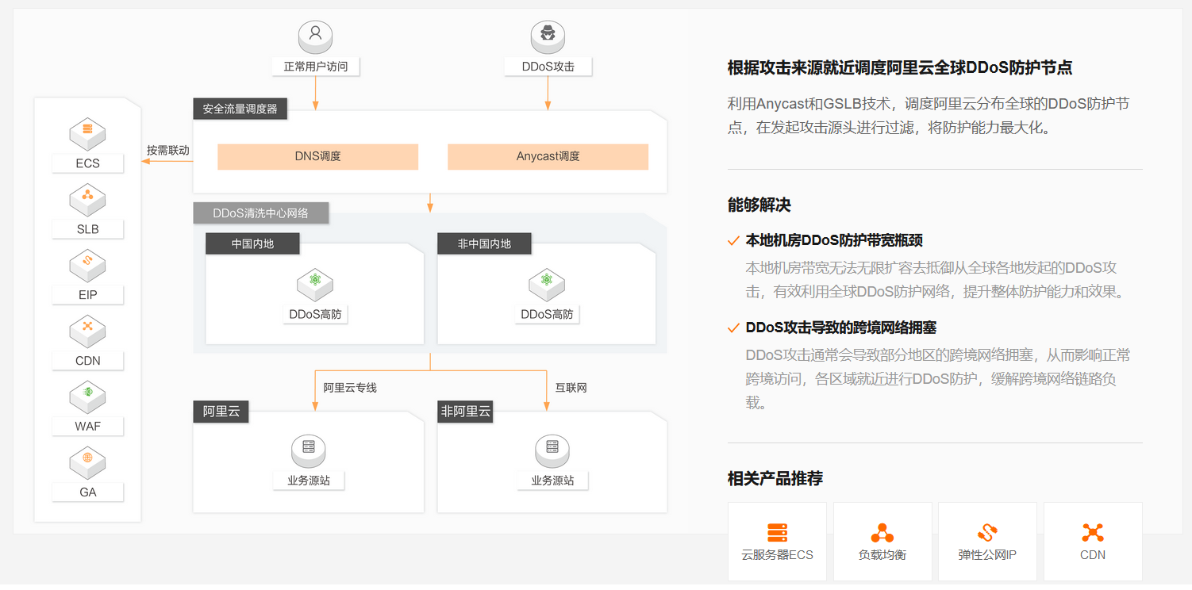
Task: Click DDoS高防 icon under 中国内地
Action: point(315,284)
